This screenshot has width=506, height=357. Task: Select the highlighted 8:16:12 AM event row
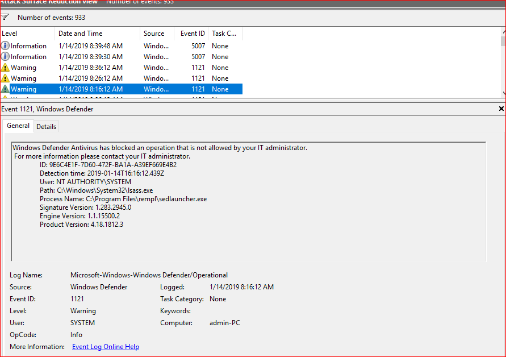click(x=122, y=89)
